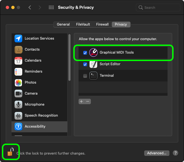Click the Script Editor app icon
This screenshot has width=184, height=162.
[x=93, y=64]
